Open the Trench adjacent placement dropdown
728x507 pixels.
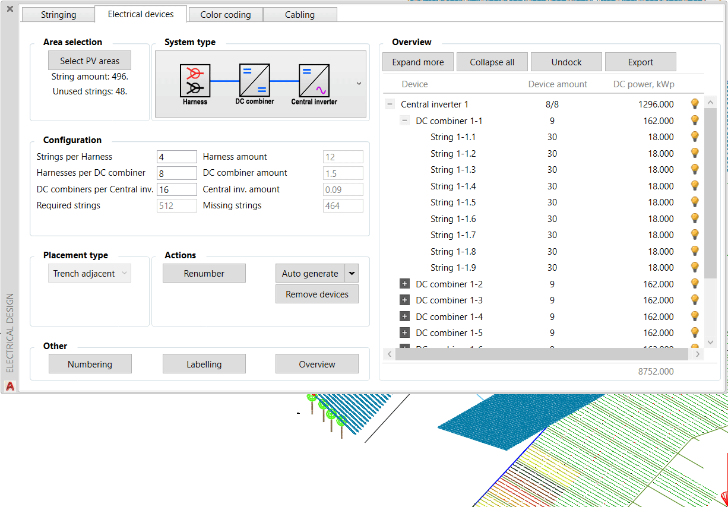click(x=90, y=273)
